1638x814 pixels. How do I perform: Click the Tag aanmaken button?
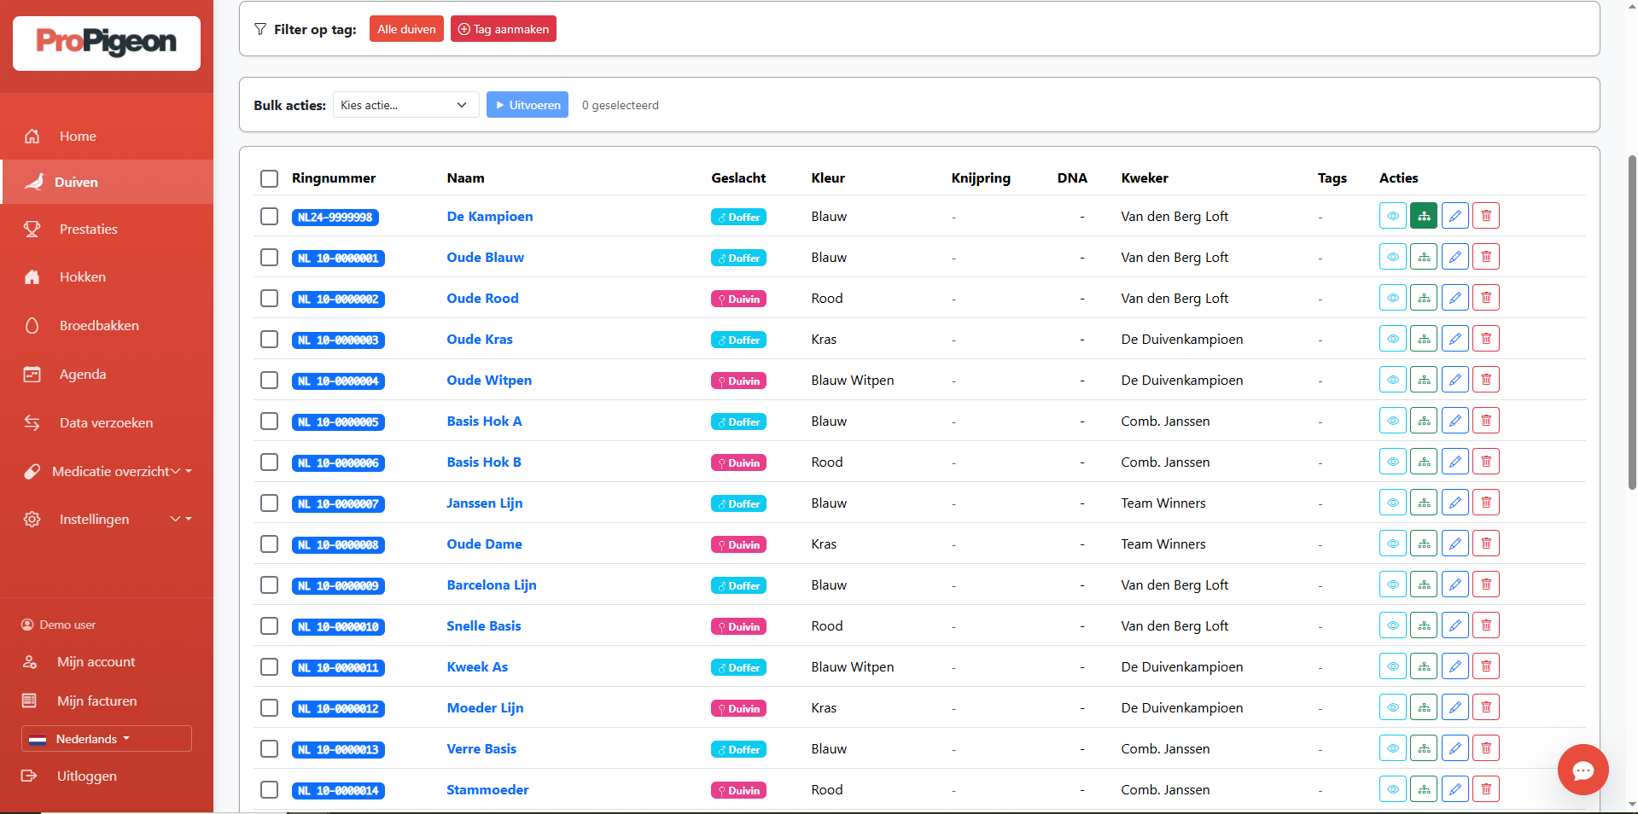pos(503,29)
